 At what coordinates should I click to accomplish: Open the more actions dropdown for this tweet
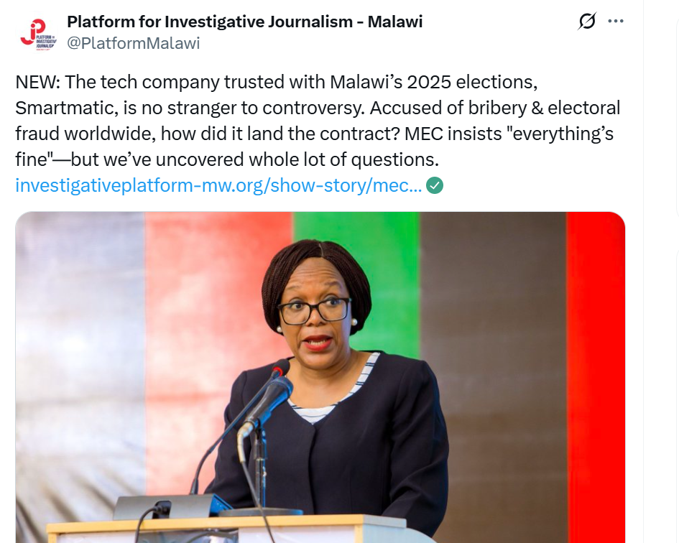615,21
